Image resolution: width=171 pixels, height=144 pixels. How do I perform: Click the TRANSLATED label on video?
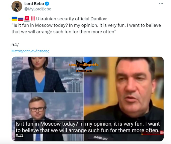(84, 71)
